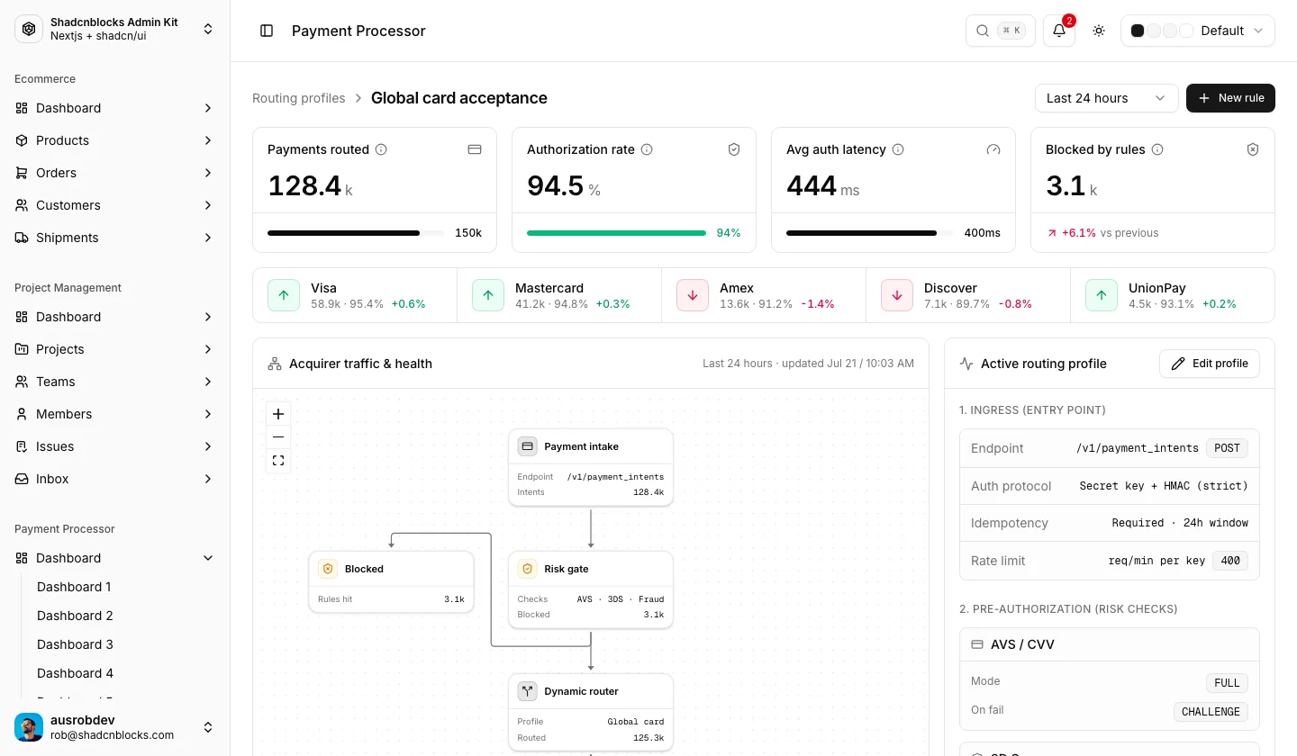Click the Payments routed progress bar

[355, 233]
